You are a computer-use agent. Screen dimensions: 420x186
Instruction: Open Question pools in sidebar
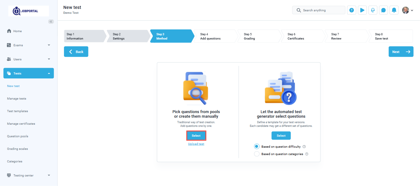tap(18, 136)
